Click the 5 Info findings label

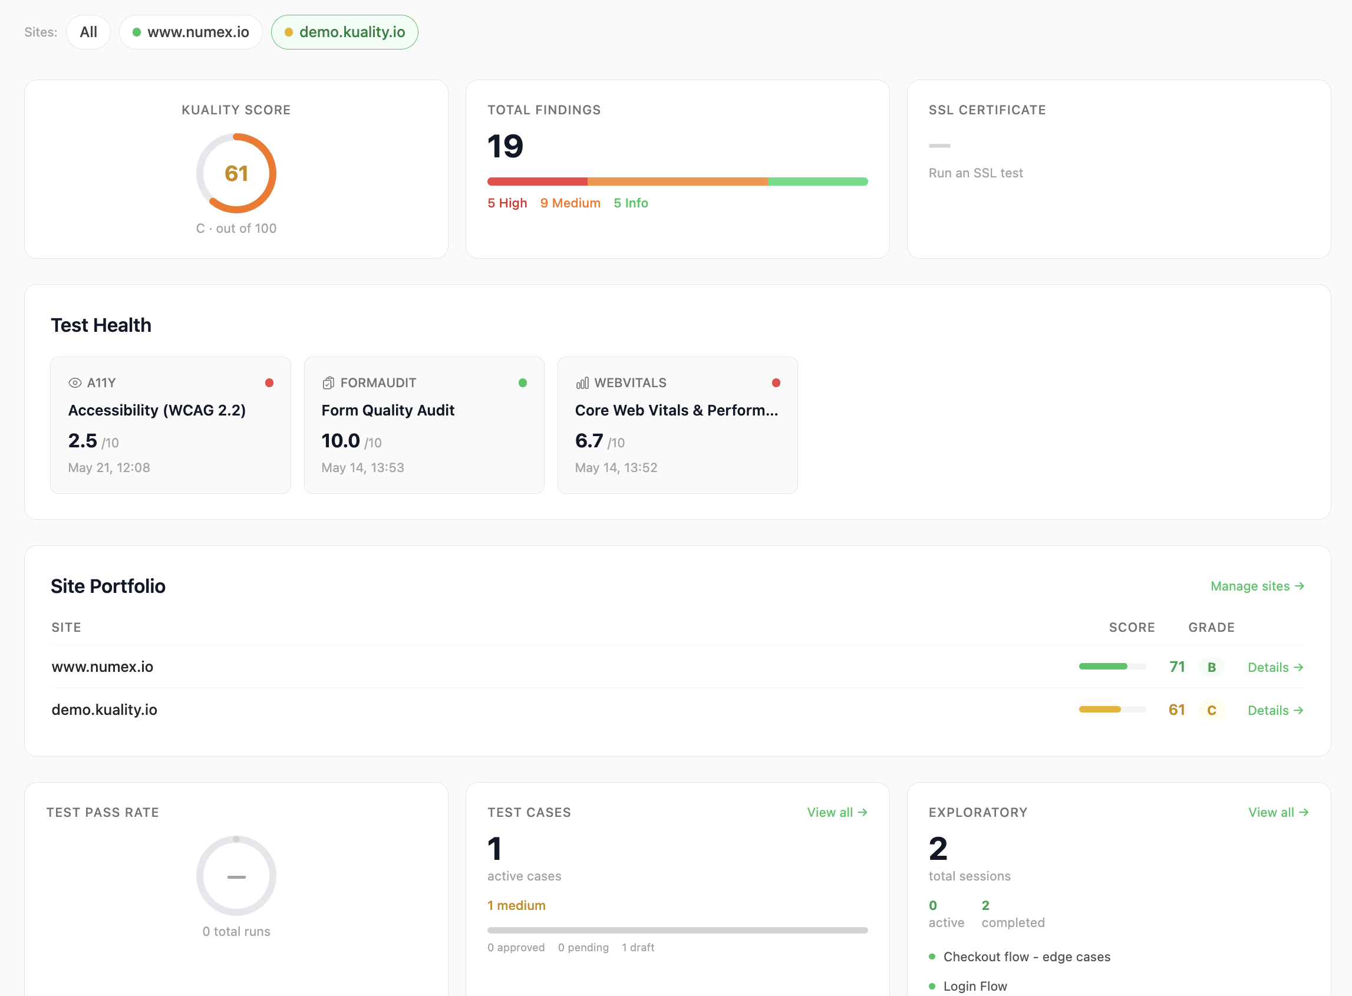coord(631,203)
